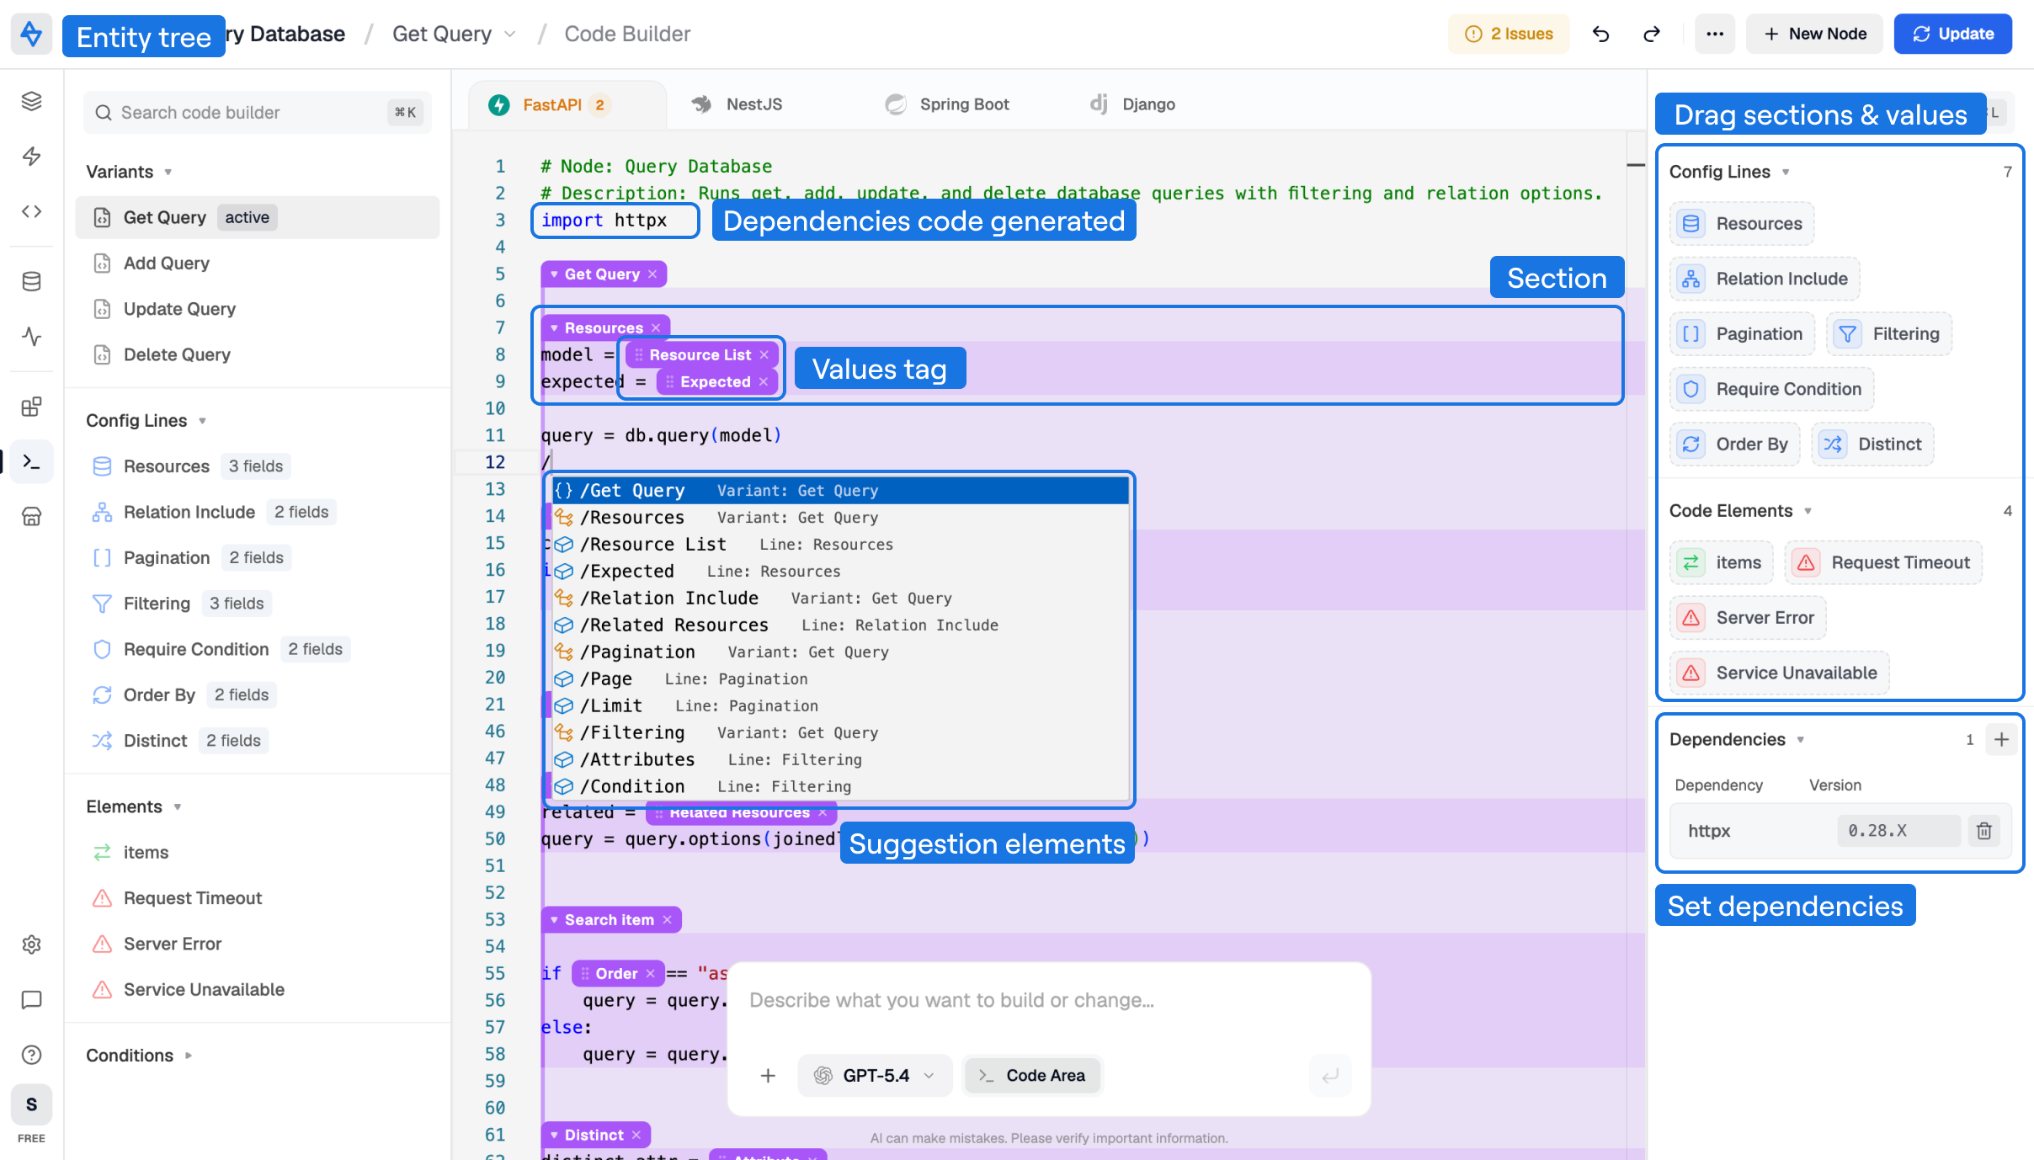
Task: Choose /Get Query suggestion
Action: point(840,491)
